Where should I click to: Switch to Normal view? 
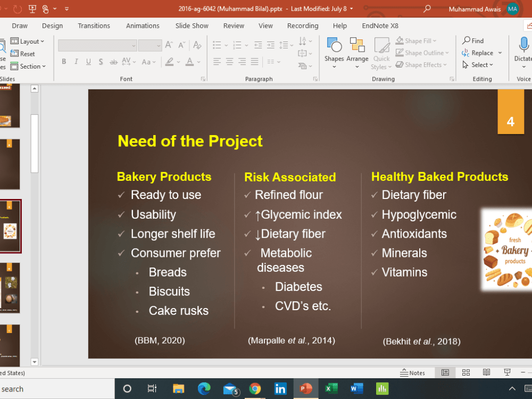(x=445, y=372)
